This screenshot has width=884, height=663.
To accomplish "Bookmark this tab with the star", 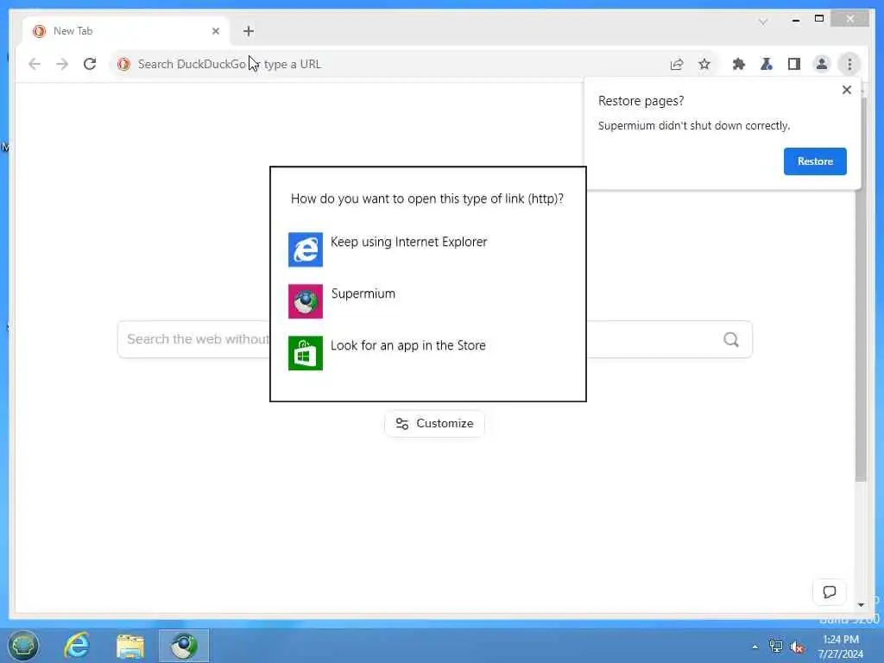I will [704, 64].
